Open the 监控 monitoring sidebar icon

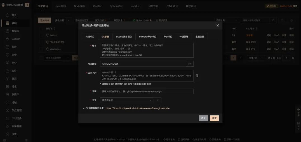8,47
